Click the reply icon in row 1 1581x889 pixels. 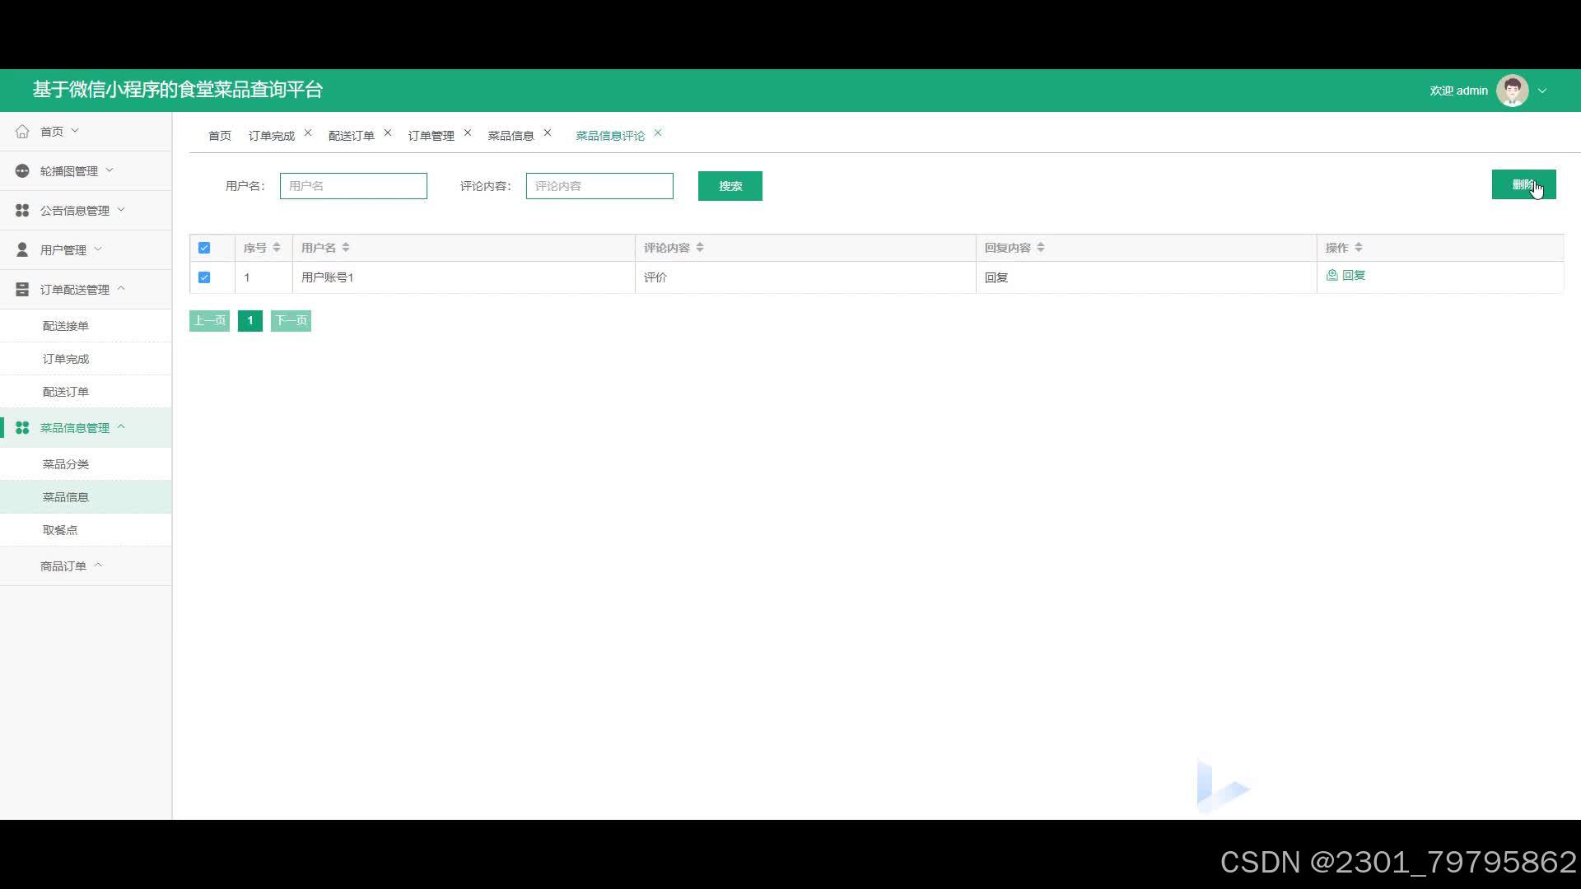pyautogui.click(x=1331, y=276)
